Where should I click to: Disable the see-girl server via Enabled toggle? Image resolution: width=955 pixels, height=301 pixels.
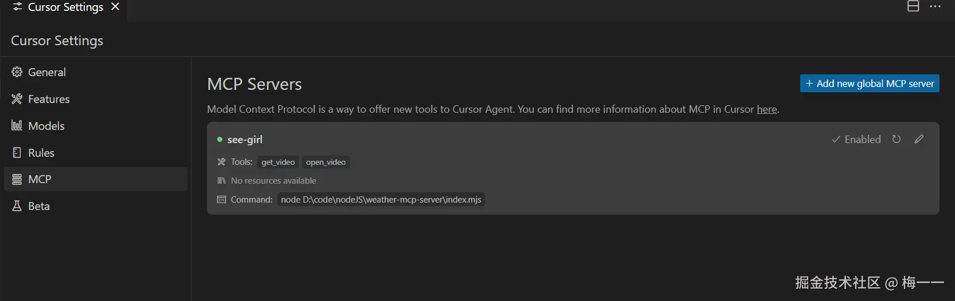856,139
